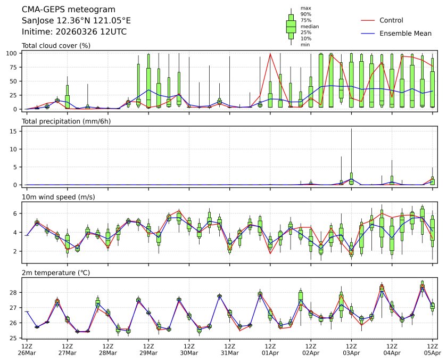The height and width of the screenshot is (362, 447).
Task: Click the '100' tick on the cloud cover axis
Action: [13, 53]
